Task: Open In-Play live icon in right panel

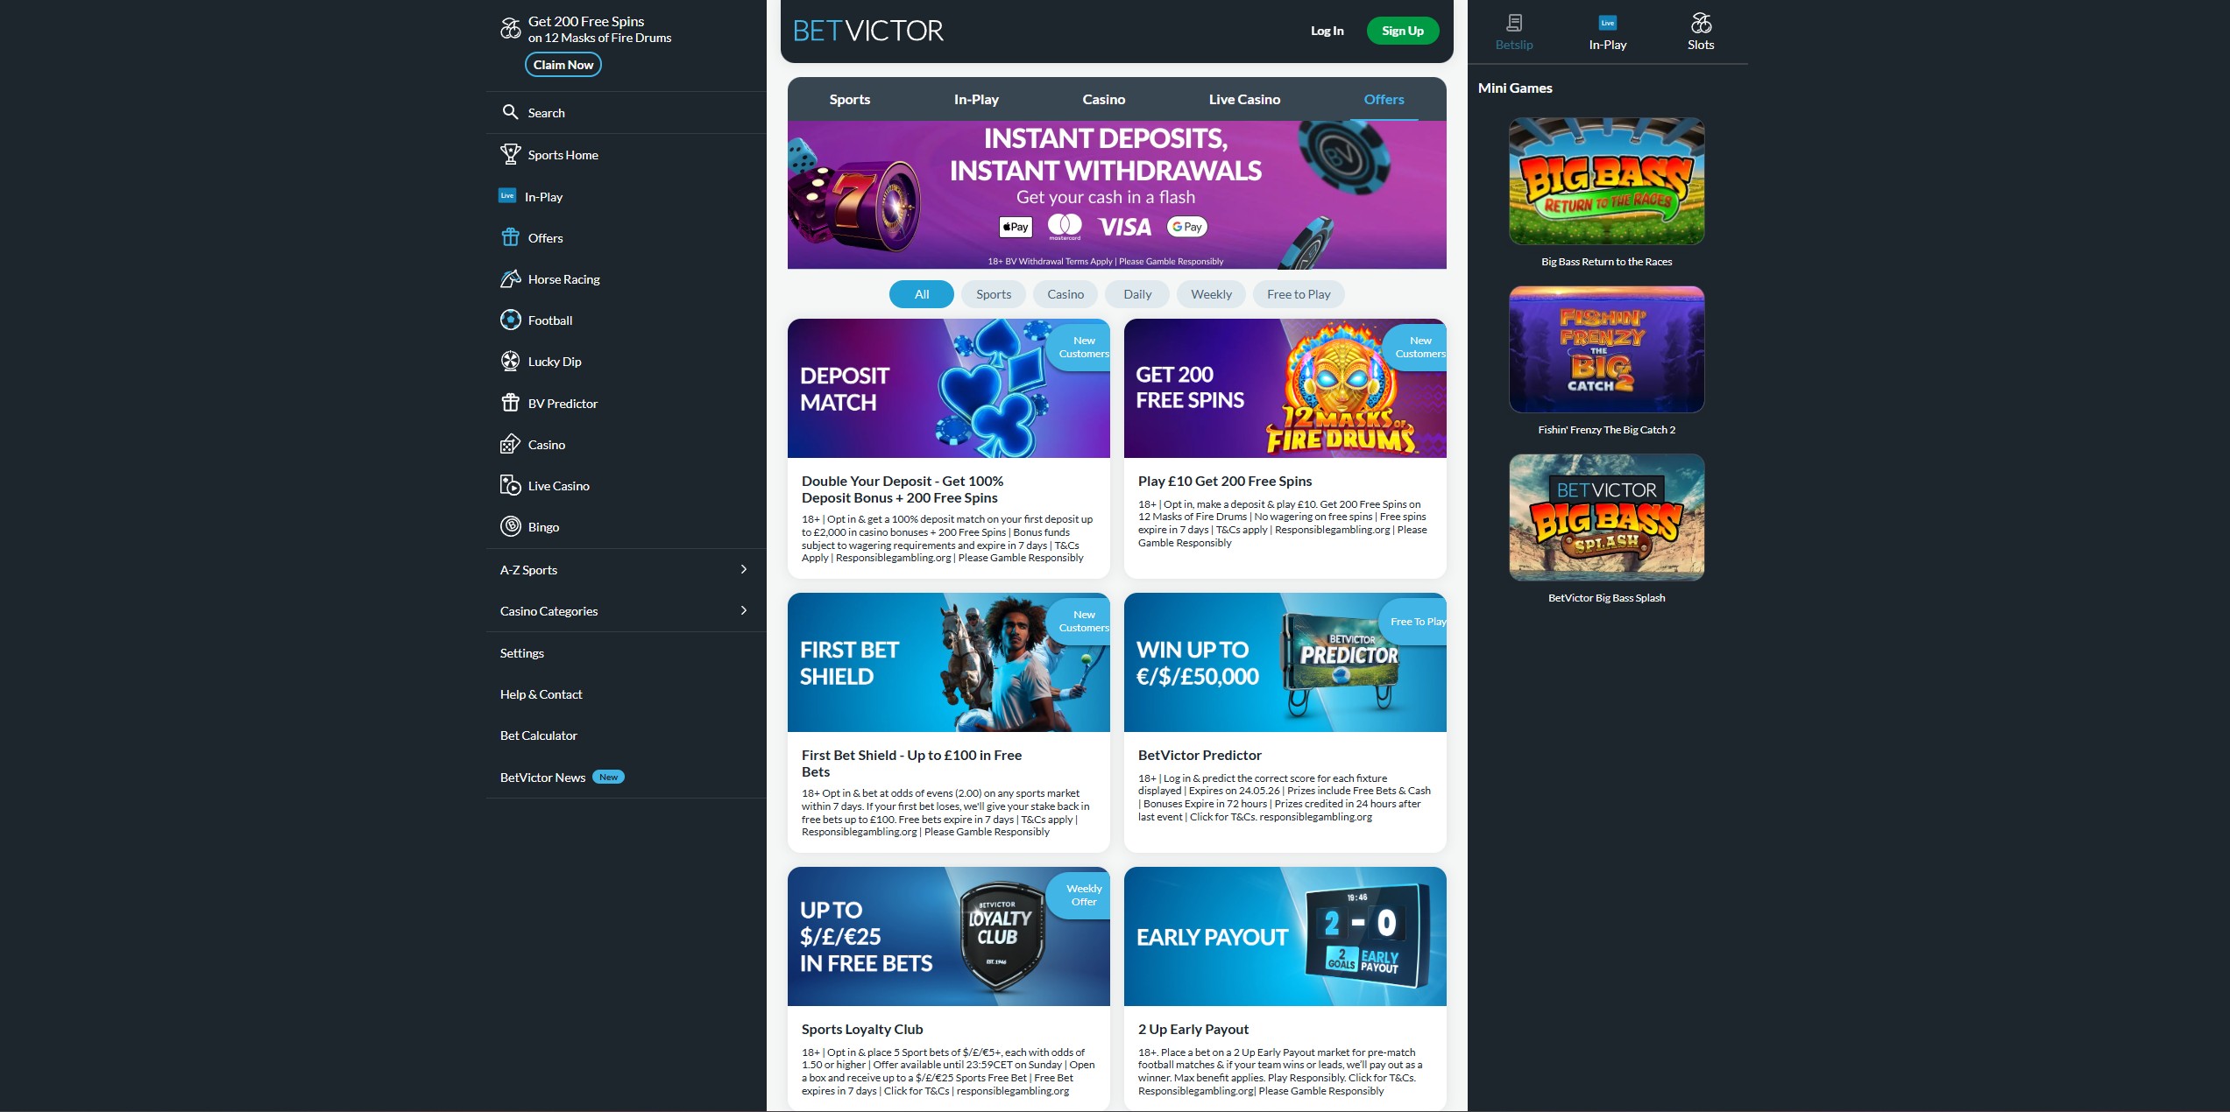Action: (x=1608, y=23)
